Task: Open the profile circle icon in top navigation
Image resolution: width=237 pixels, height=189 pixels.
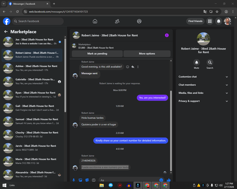Action: coord(139,21)
